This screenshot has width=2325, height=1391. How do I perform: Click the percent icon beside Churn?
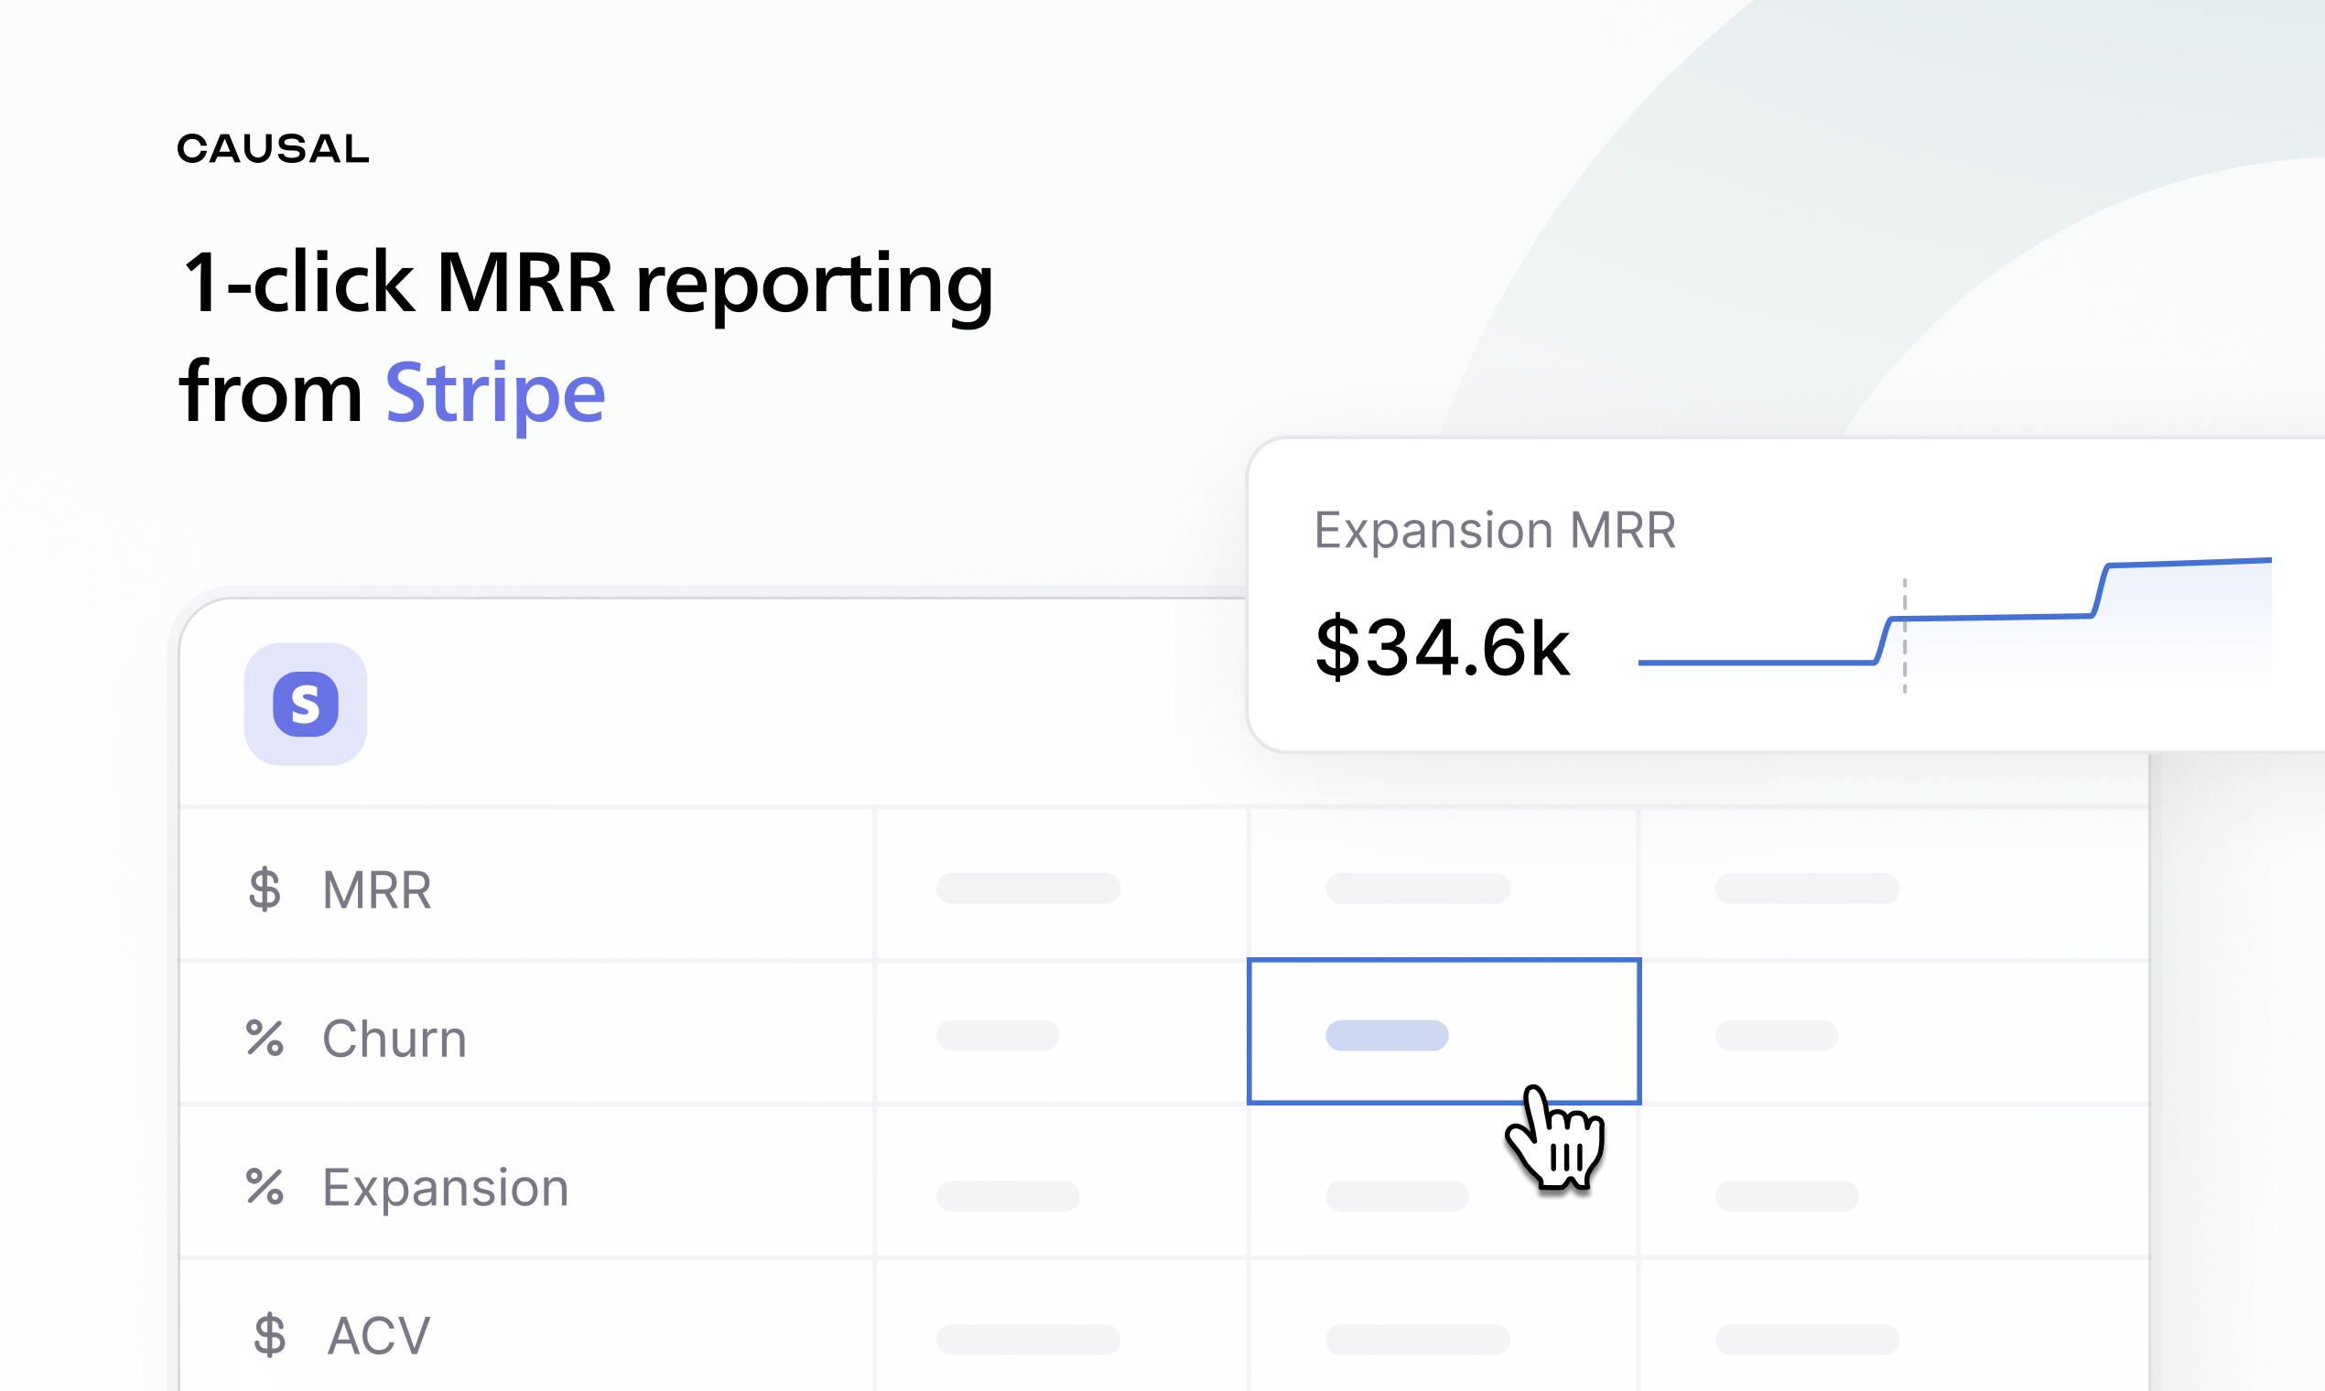pos(265,1038)
